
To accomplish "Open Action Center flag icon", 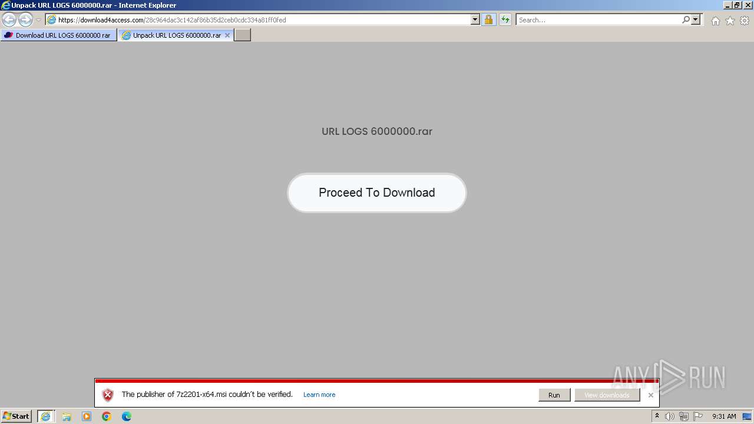I will [x=698, y=416].
